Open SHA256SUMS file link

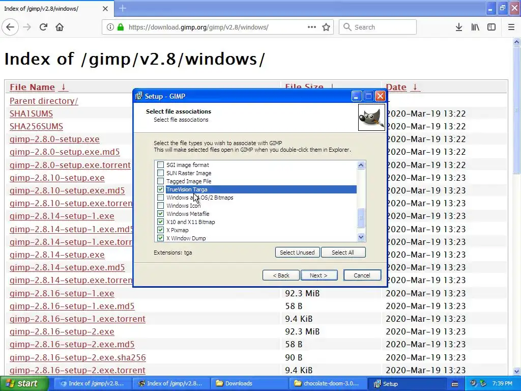click(x=36, y=126)
